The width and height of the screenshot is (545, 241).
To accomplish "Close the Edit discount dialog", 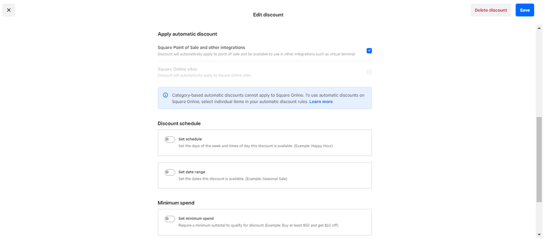I will (9, 10).
